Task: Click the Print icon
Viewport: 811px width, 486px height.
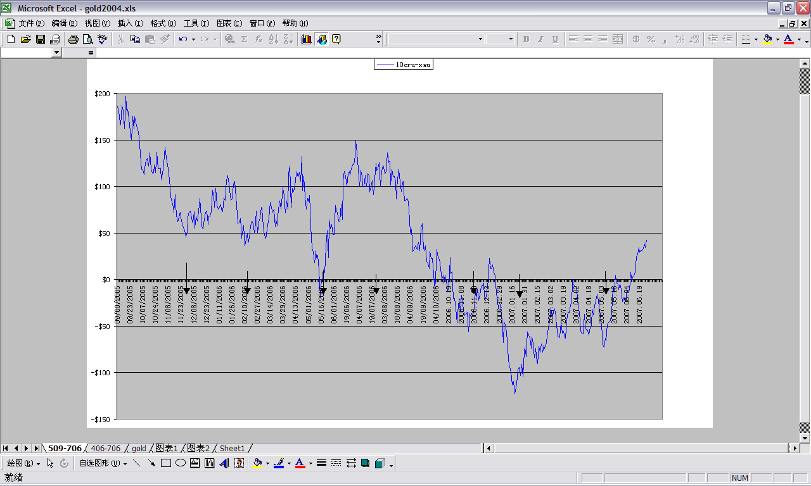Action: [x=73, y=39]
